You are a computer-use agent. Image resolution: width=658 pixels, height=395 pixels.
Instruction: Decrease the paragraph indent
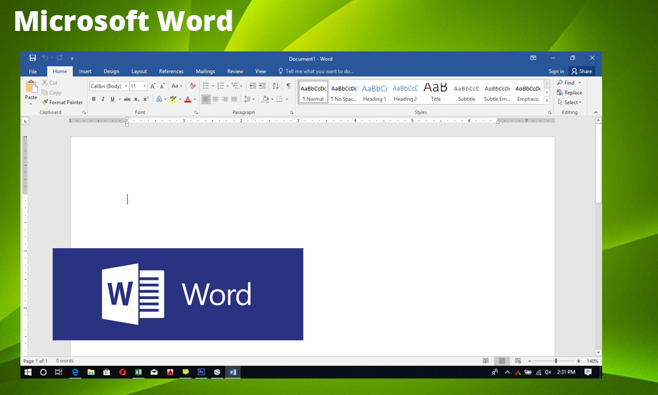pos(253,86)
